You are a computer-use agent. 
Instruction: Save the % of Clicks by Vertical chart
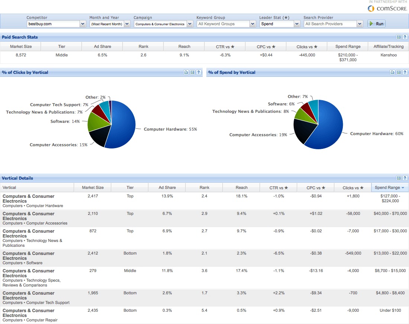(x=192, y=72)
